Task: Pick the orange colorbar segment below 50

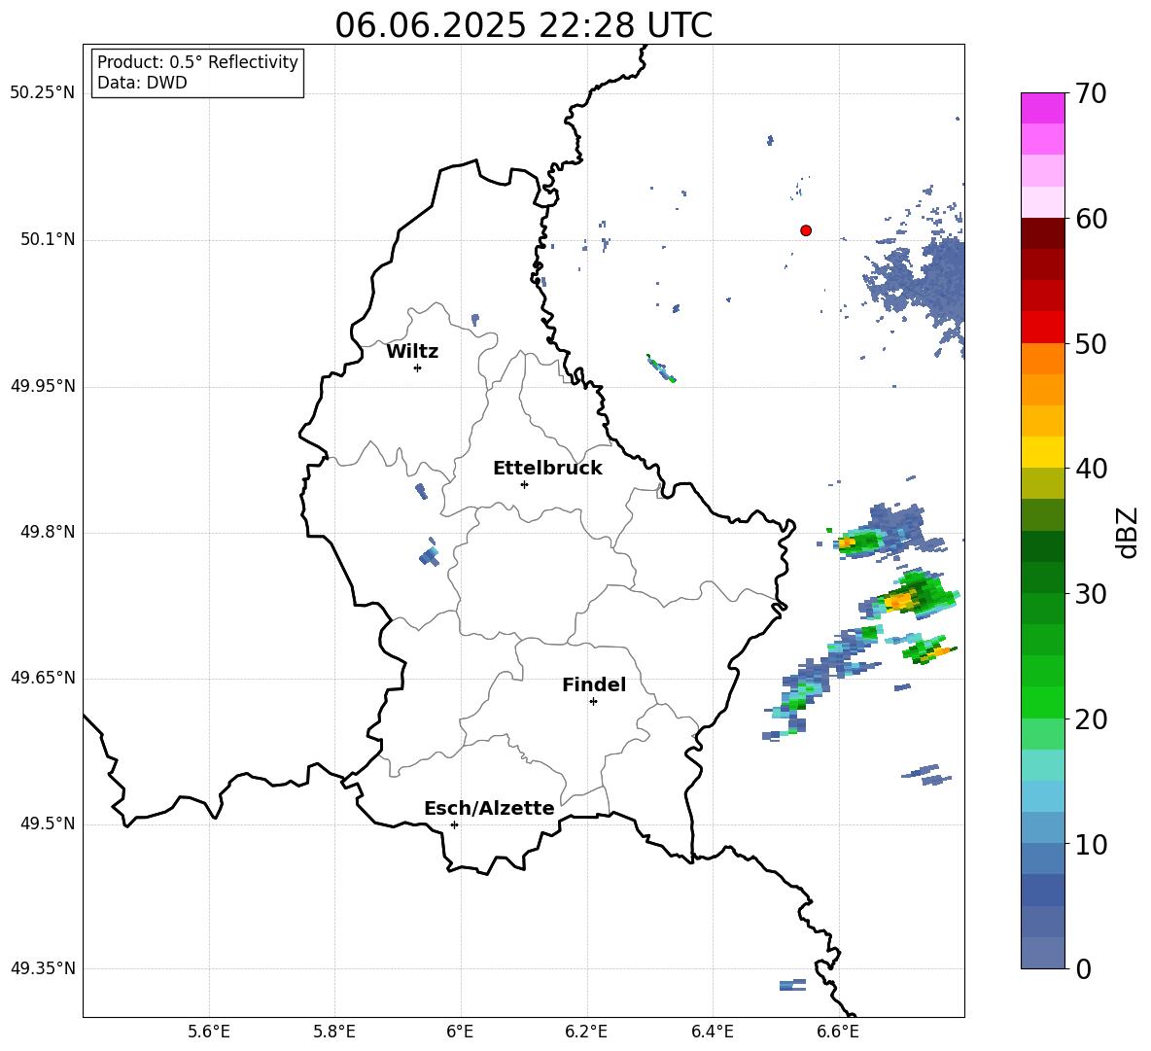Action: pyautogui.click(x=1043, y=358)
